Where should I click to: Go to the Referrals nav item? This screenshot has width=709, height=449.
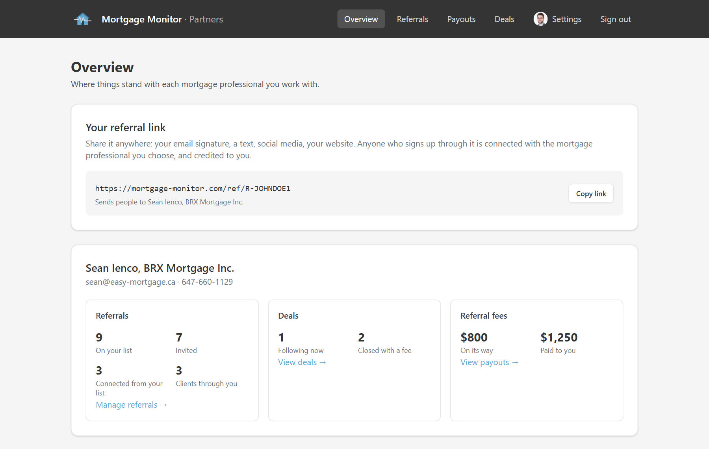pyautogui.click(x=412, y=19)
